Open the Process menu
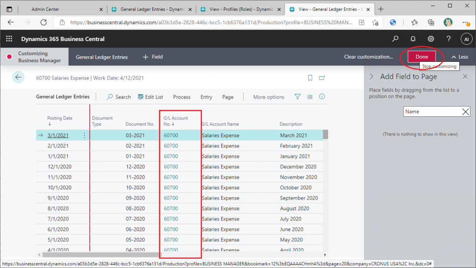 pos(182,97)
